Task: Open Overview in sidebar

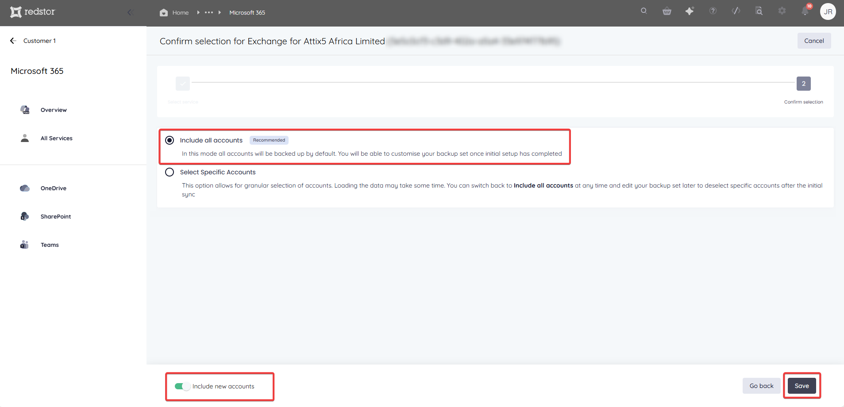Action: (54, 110)
